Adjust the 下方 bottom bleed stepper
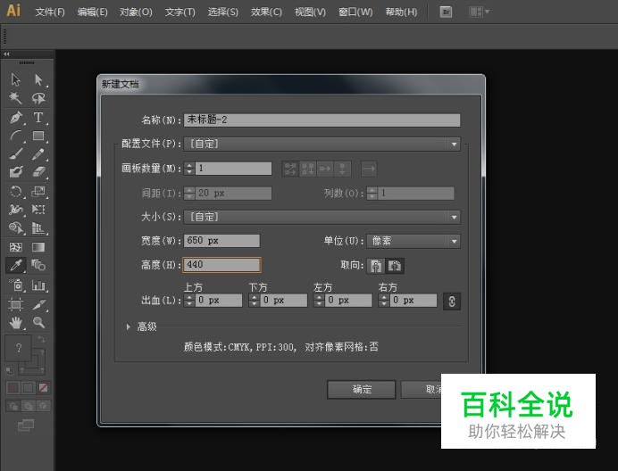Viewport: 618px width, 471px height. point(254,301)
